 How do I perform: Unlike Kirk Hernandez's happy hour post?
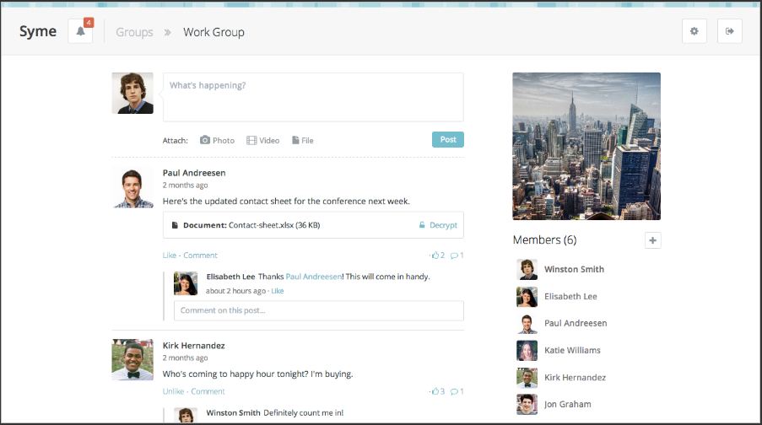point(174,391)
